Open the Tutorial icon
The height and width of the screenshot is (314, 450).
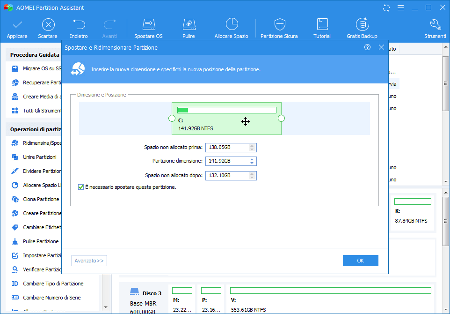(x=322, y=29)
